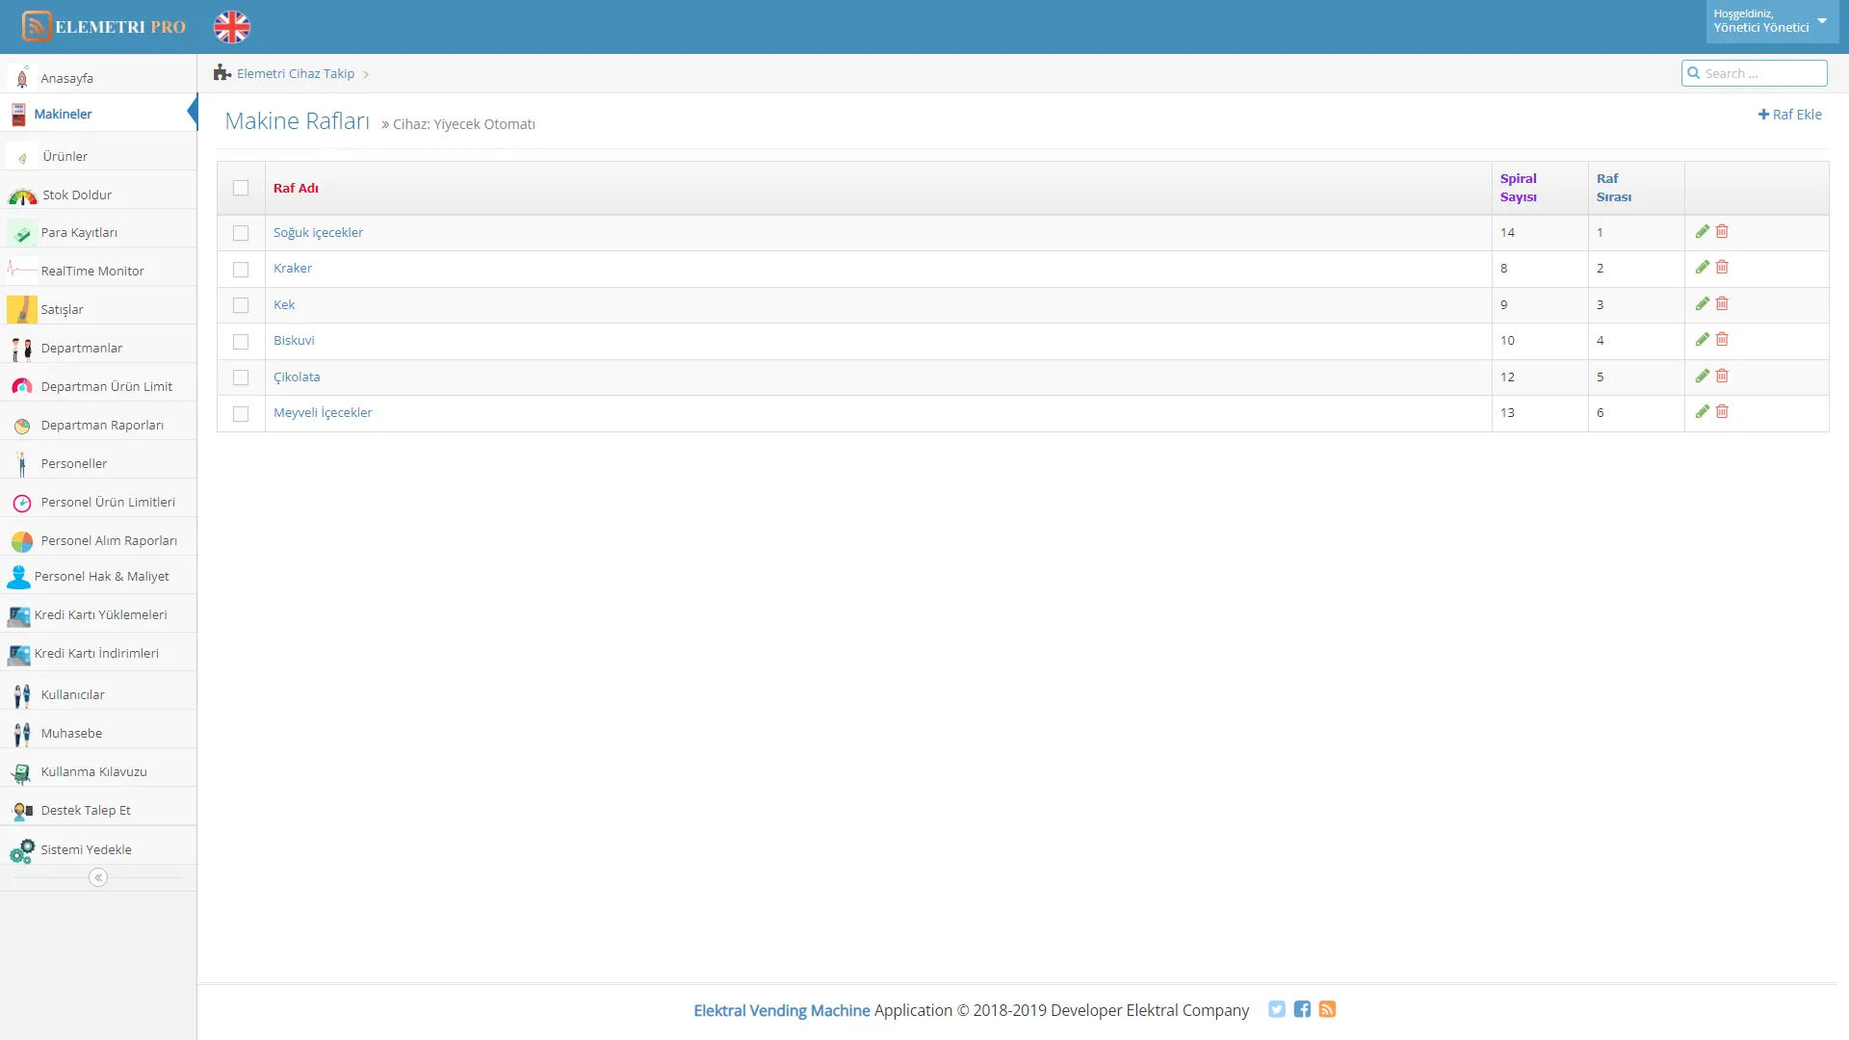Click the Stok Doldur gauge icon
The width and height of the screenshot is (1849, 1040).
tap(22, 195)
